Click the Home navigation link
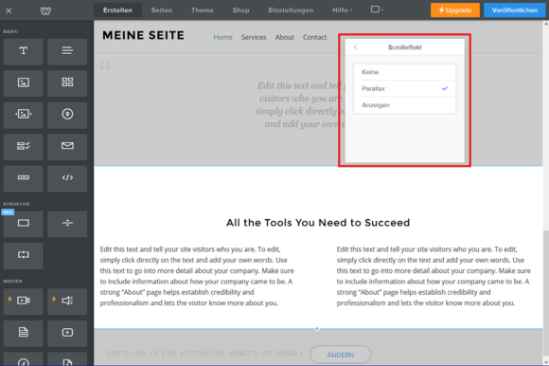The height and width of the screenshot is (366, 549). tap(222, 37)
